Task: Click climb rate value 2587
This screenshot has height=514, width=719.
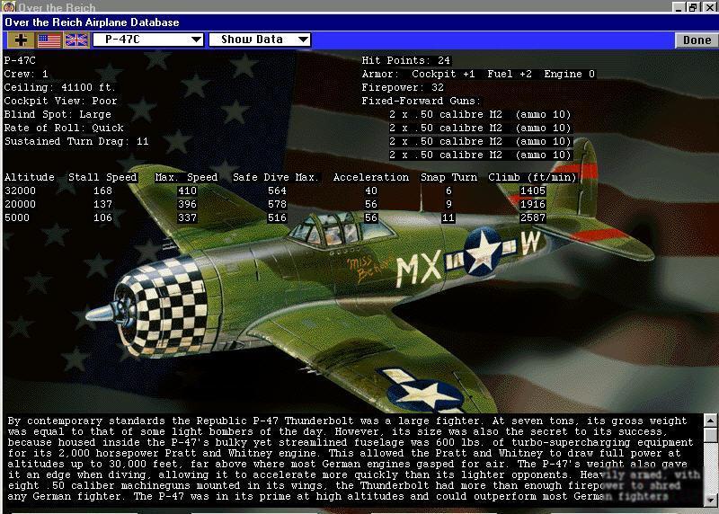Action: (x=533, y=217)
